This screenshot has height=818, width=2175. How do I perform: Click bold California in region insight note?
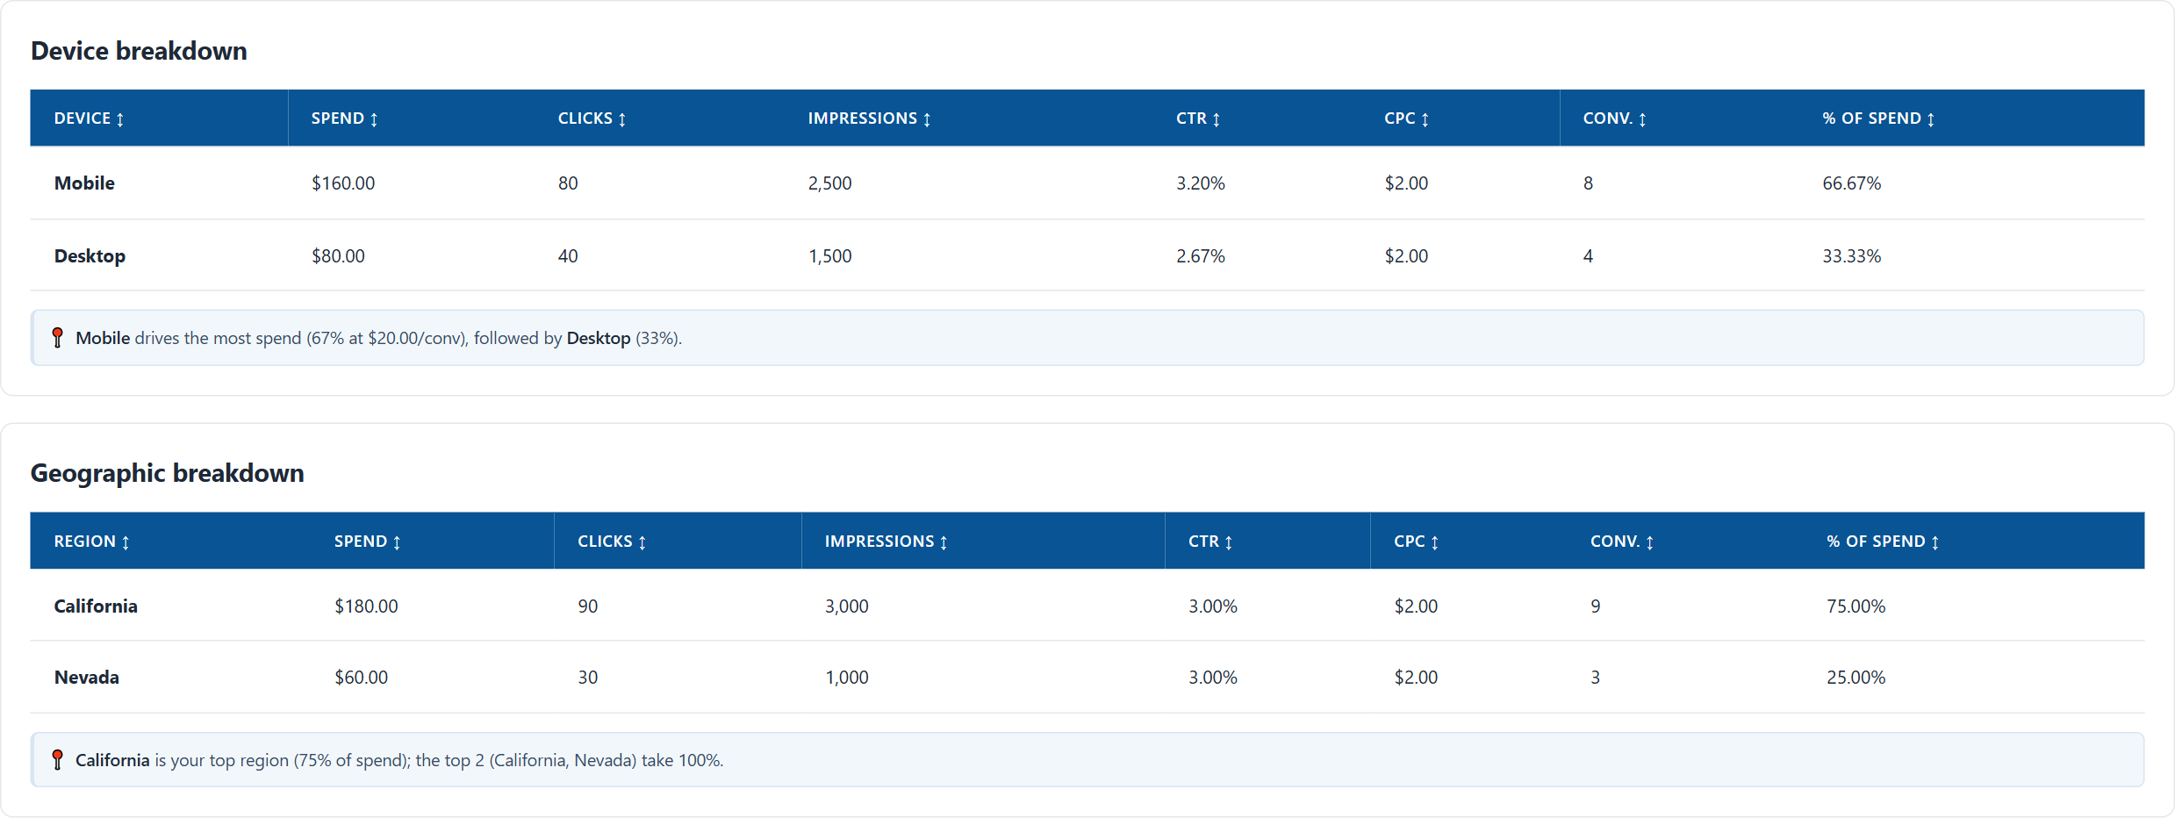coord(112,760)
